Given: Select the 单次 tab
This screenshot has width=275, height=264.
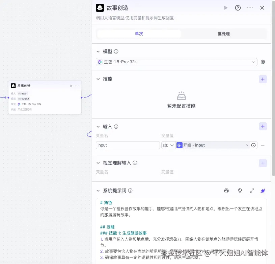Looking at the screenshot, I should [139, 34].
